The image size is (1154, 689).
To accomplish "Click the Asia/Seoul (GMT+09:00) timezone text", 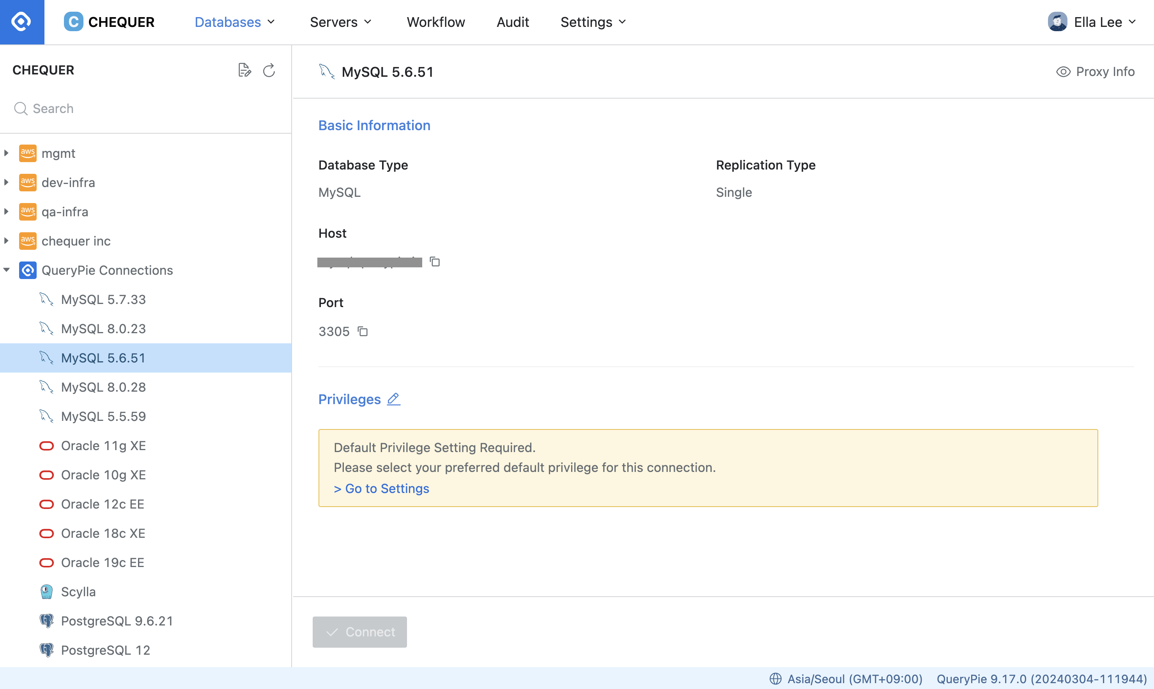I will pyautogui.click(x=855, y=679).
